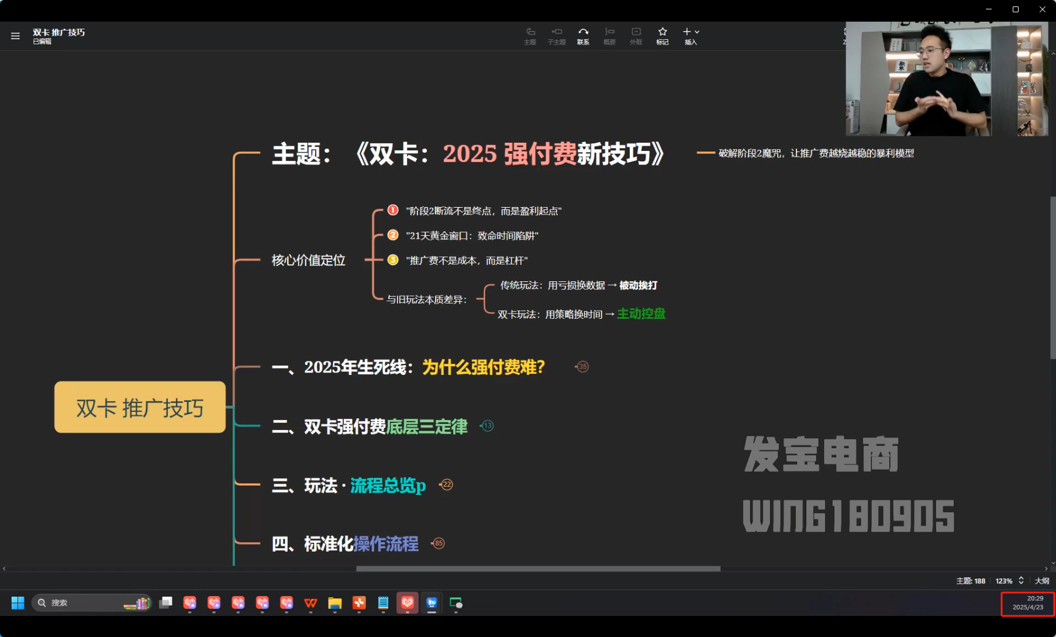Switch to 大纲 outline view
1056x637 pixels.
pos(1041,581)
